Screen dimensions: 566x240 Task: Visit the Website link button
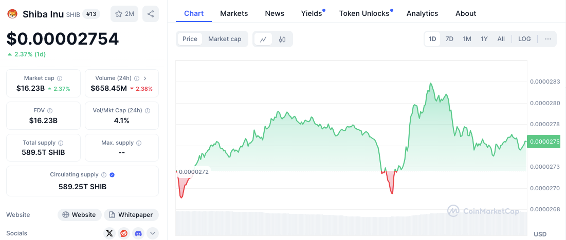79,215
